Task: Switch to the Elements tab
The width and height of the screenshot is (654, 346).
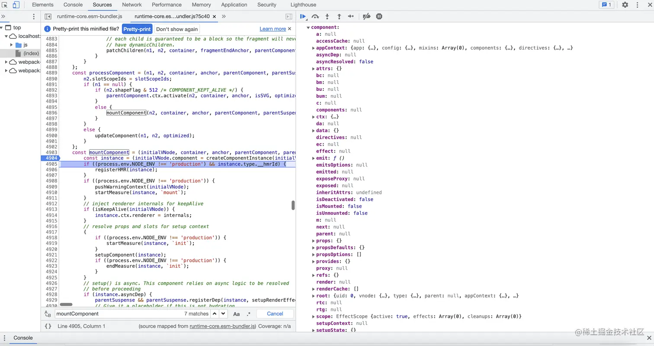Action: (x=43, y=5)
